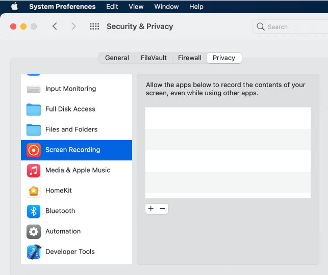Open the Window menu
The image size is (328, 275).
click(x=166, y=7)
